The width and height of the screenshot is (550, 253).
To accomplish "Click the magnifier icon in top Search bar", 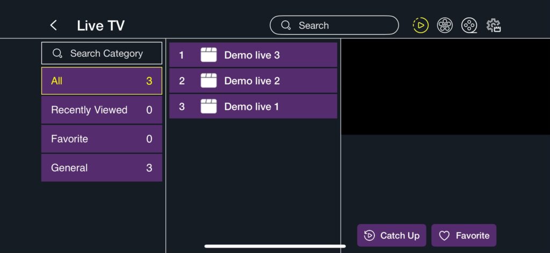I will click(x=286, y=25).
